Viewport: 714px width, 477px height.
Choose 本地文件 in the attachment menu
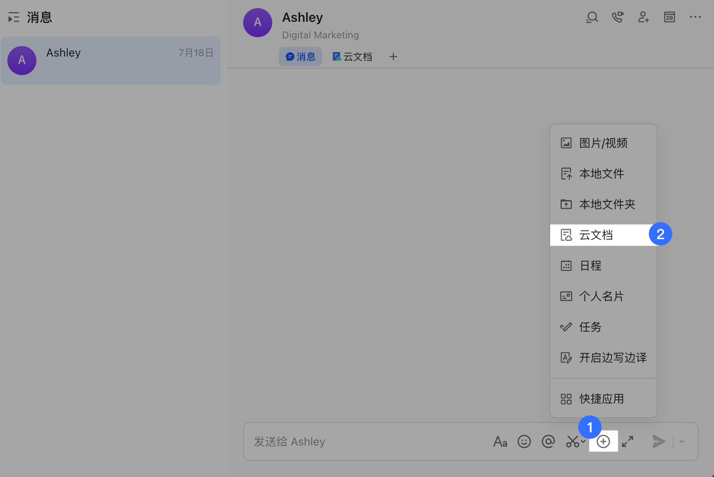[601, 174]
